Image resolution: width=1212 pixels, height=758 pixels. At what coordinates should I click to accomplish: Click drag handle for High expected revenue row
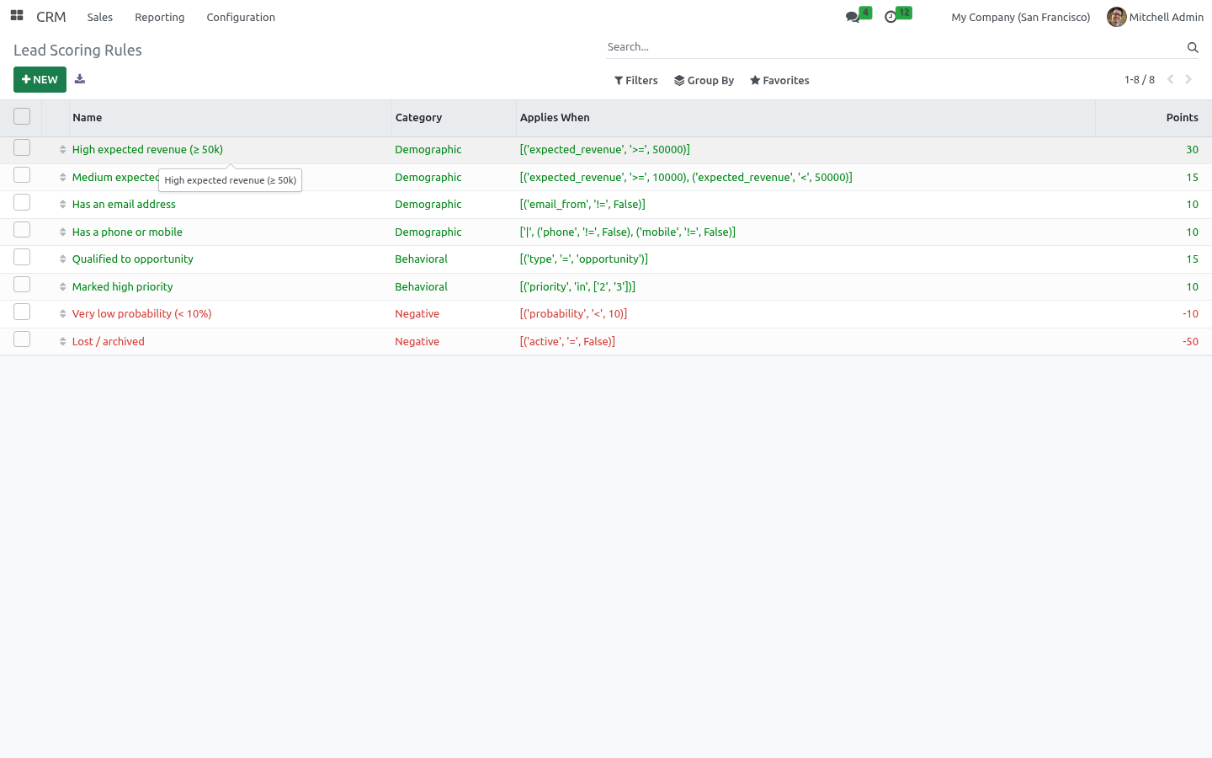pyautogui.click(x=62, y=150)
